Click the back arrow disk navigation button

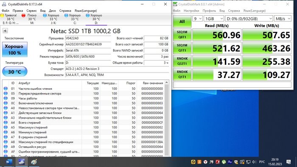(5, 31)
